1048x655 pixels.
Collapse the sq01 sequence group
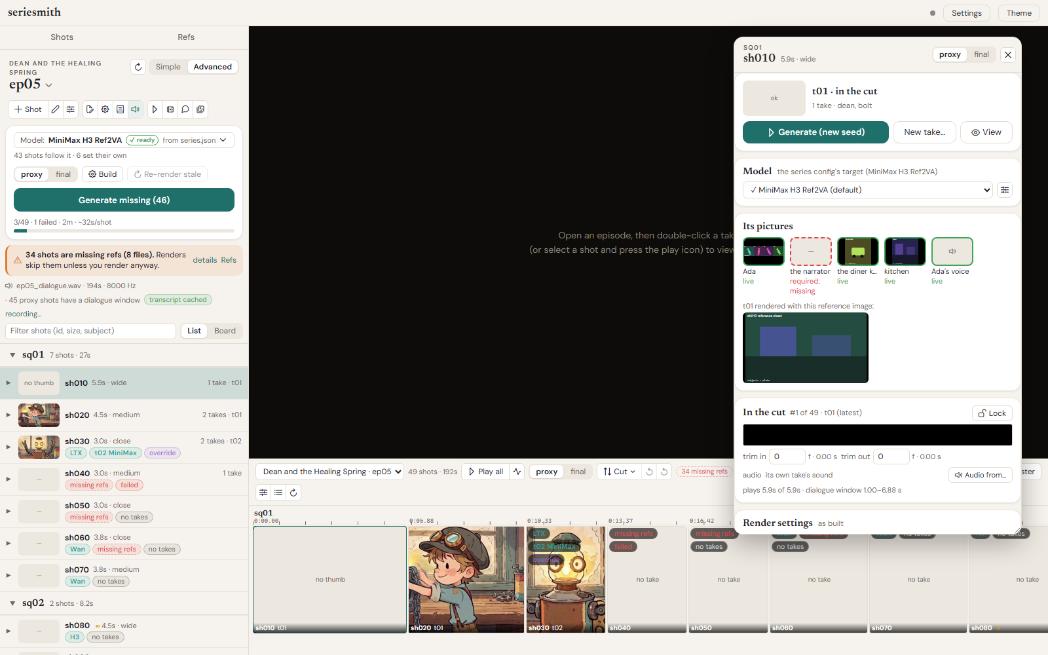pos(12,355)
